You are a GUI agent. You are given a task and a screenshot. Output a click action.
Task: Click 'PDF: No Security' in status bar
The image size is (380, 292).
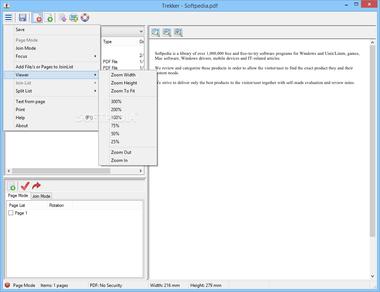click(x=106, y=285)
